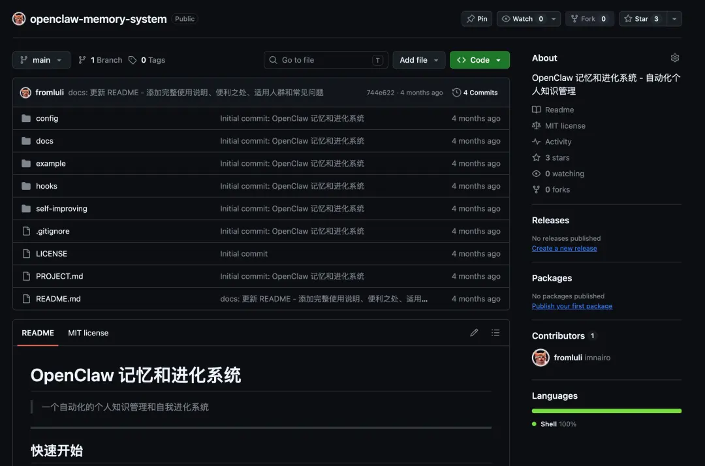This screenshot has width=705, height=466.
Task: Click Publish your first package
Action: 572,306
